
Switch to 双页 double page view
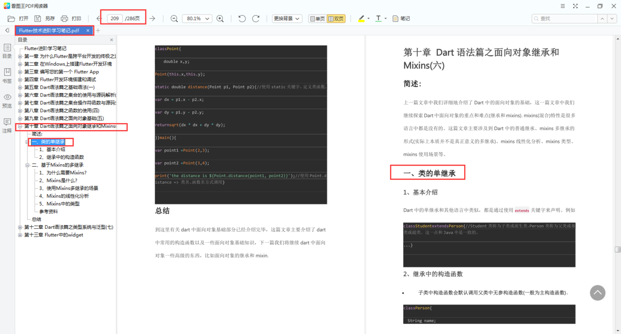336,19
